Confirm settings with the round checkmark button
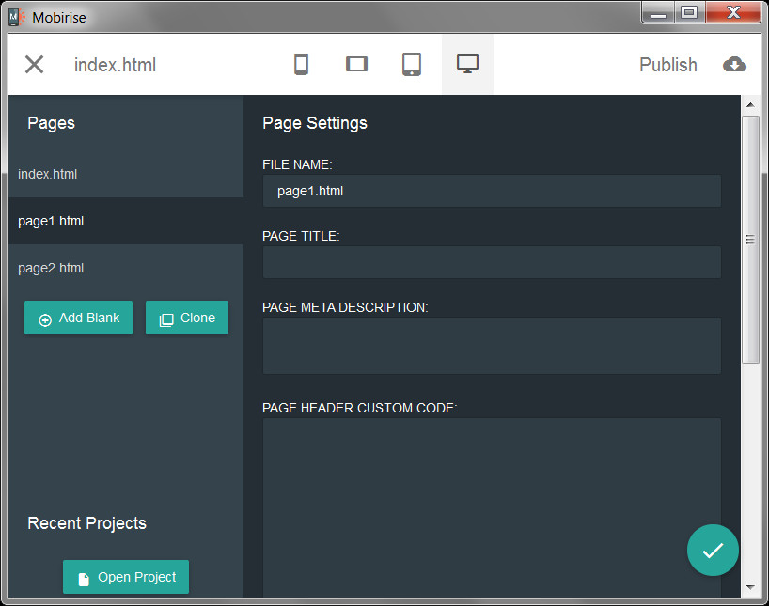This screenshot has width=769, height=606. click(x=713, y=550)
